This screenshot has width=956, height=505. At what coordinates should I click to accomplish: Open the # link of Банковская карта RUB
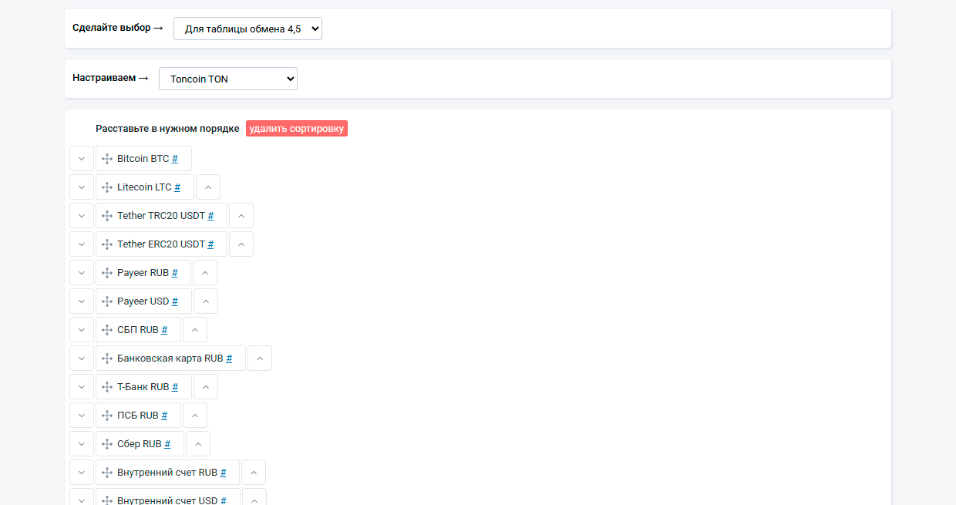pyautogui.click(x=229, y=359)
